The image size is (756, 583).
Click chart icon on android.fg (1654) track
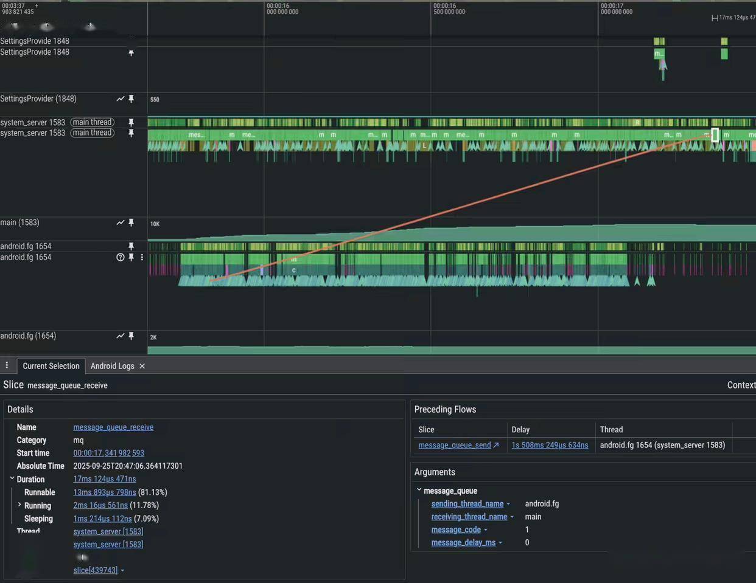[121, 336]
